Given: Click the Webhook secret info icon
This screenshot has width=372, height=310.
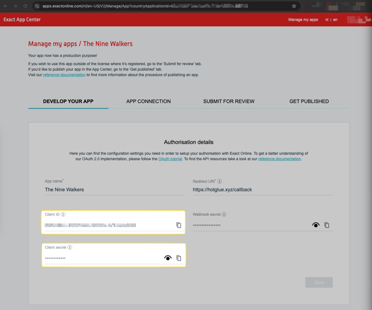Looking at the screenshot, I should (224, 214).
